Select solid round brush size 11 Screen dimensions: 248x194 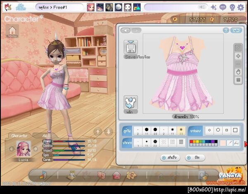pyautogui.click(x=147, y=131)
